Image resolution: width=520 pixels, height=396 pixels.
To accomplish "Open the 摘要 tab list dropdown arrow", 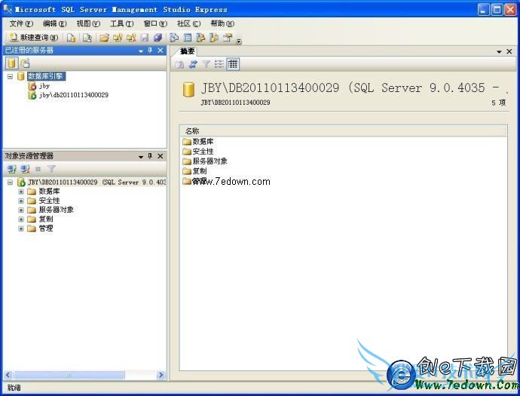I will [499, 52].
